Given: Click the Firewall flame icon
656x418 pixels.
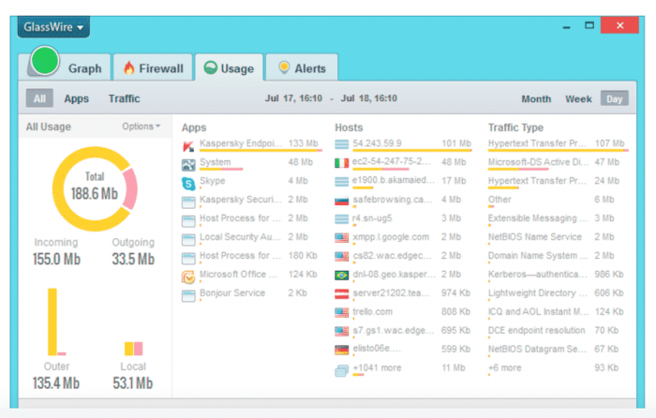Looking at the screenshot, I should (x=129, y=67).
